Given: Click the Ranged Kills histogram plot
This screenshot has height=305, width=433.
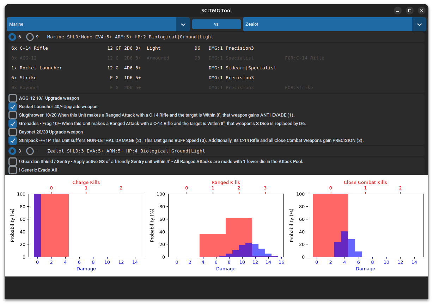Looking at the screenshot, I should coord(226,225).
